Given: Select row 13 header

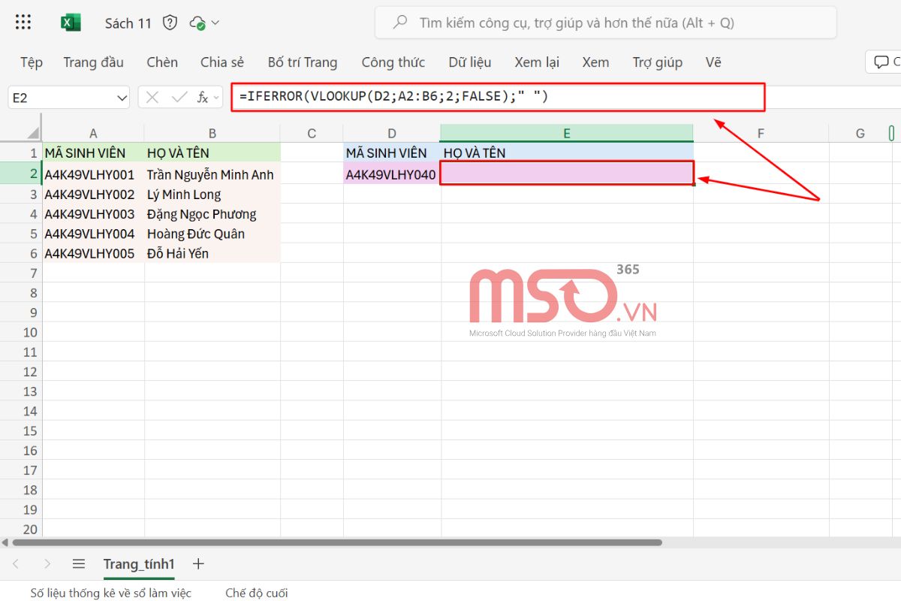Looking at the screenshot, I should [x=21, y=391].
